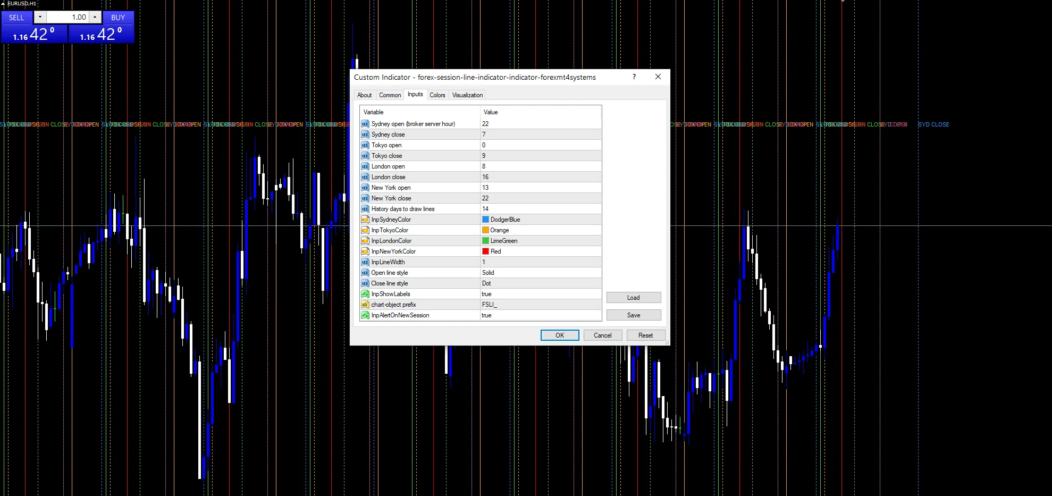
Task: Click the SELL button on chart
Action: point(16,18)
